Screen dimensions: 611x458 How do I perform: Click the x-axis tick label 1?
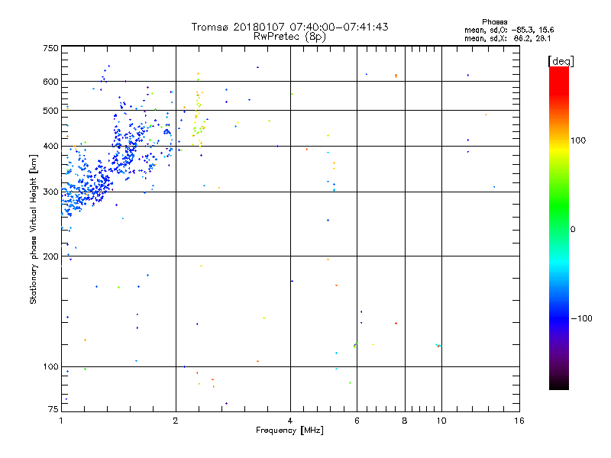pyautogui.click(x=61, y=421)
